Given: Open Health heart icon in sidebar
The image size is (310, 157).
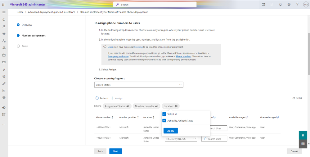Looking at the screenshot, I should coord(4,98).
